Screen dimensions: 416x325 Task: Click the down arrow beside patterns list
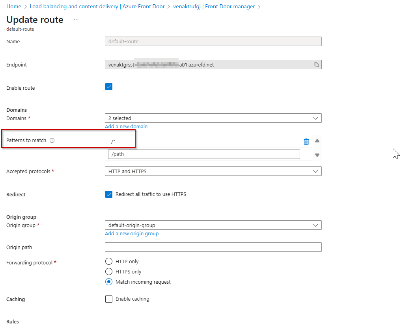click(x=317, y=155)
